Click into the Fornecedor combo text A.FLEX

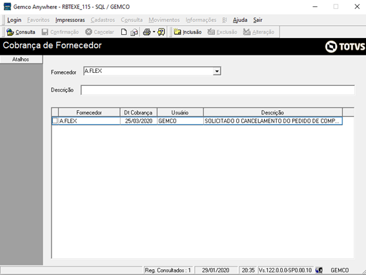click(x=148, y=71)
